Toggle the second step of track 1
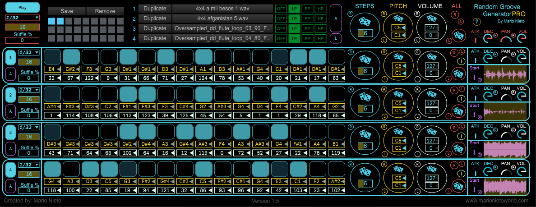Viewport: 536px width, 207px height. [x=71, y=57]
